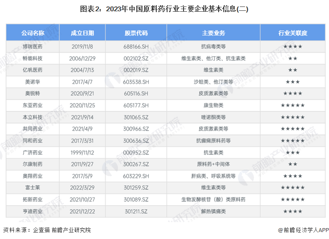Click the chart title 图表2
Viewport: 329px width, 239px height.
164,9
